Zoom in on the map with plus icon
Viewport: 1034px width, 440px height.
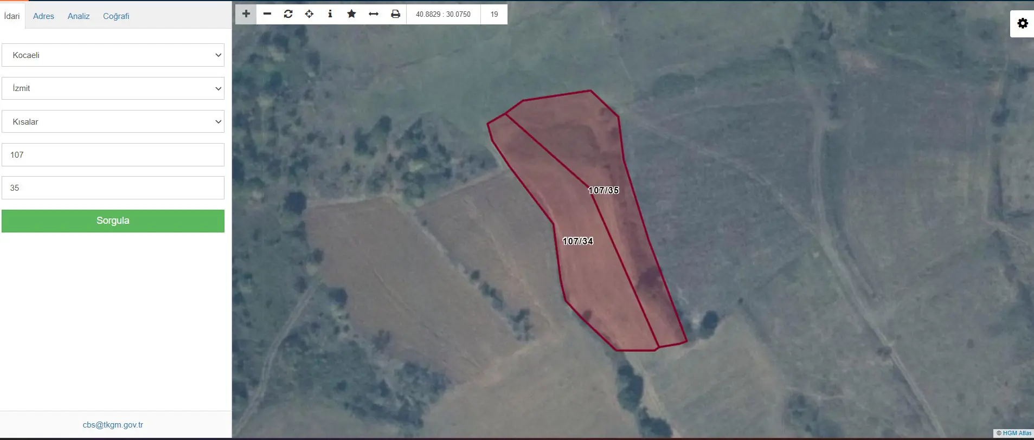tap(246, 14)
